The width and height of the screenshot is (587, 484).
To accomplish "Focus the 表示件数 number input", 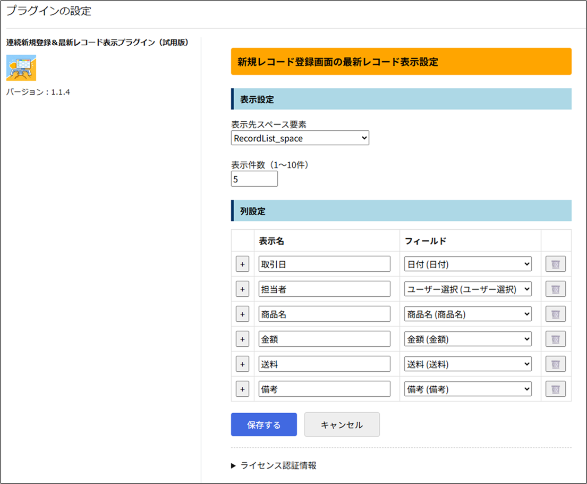I will (x=254, y=179).
